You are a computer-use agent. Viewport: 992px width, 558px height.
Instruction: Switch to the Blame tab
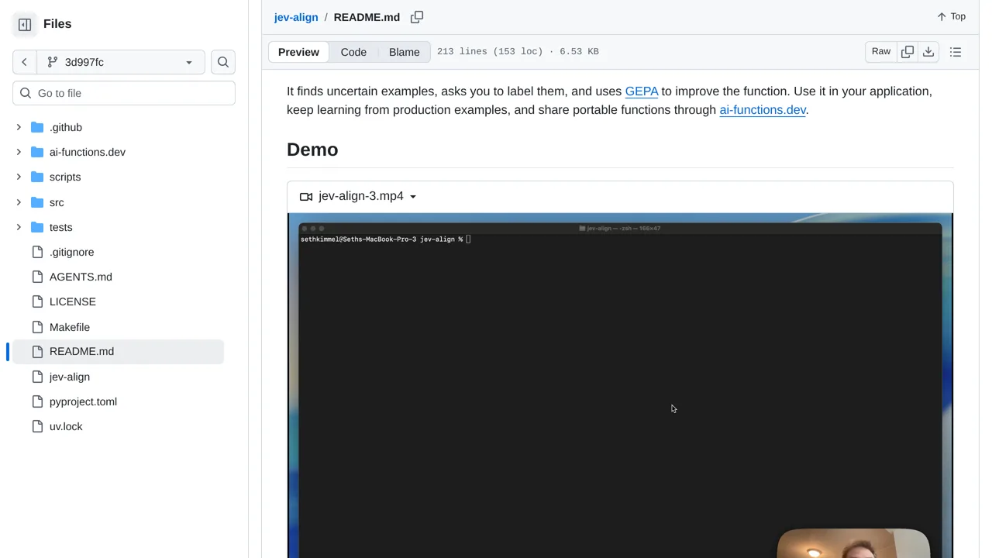(404, 52)
